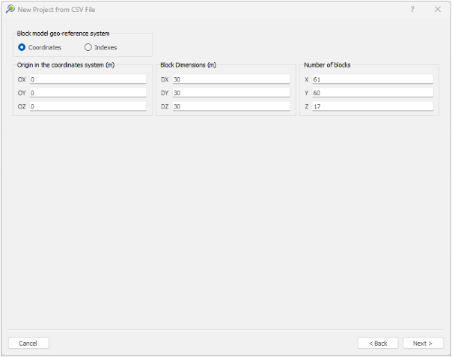
Task: Focus the OY origin field
Action: coord(88,93)
